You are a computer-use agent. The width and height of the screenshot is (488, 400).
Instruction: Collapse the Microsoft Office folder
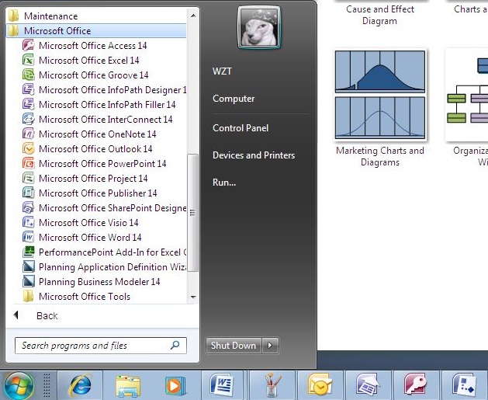pos(57,31)
